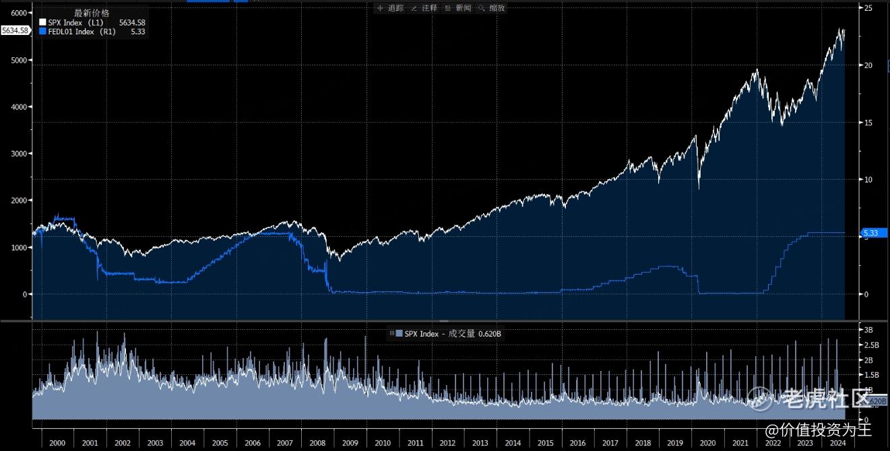890x451 pixels.
Task: Click the 2000 label on the time axis
Action: tap(57, 444)
